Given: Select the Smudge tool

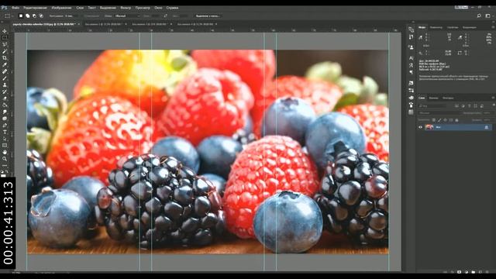Looking at the screenshot, I should [x=5, y=112].
